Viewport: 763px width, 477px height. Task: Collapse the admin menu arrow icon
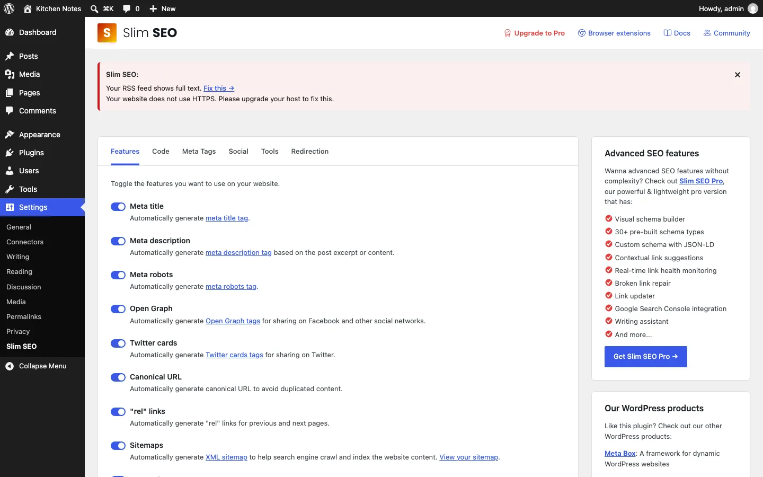[x=10, y=366]
